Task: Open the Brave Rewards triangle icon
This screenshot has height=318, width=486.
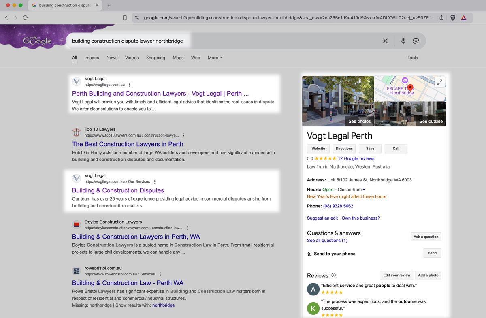Action: (x=464, y=17)
